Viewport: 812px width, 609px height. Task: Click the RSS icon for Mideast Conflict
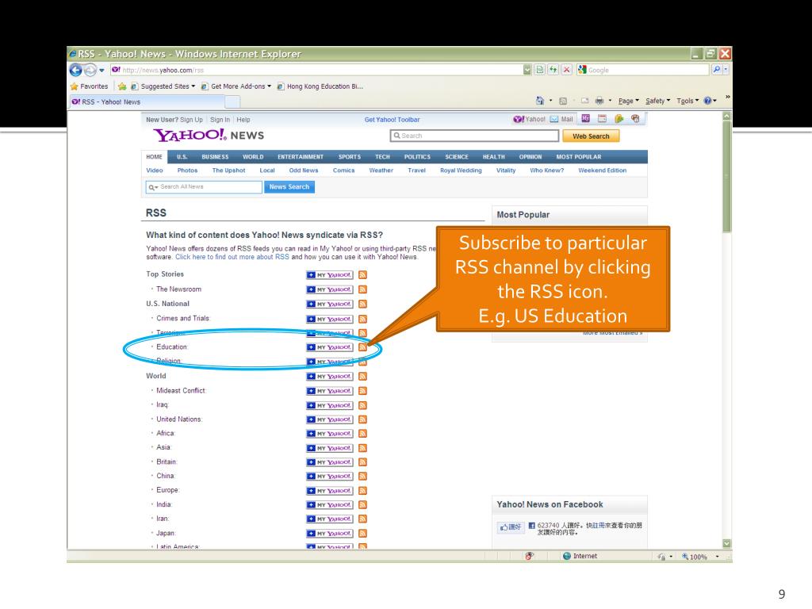tap(362, 391)
